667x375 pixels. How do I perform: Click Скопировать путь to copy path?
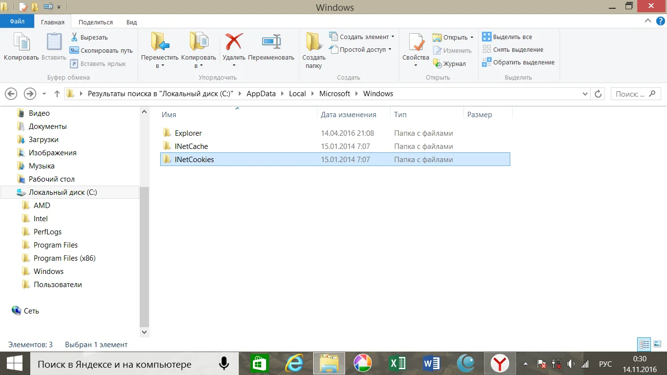(x=101, y=50)
